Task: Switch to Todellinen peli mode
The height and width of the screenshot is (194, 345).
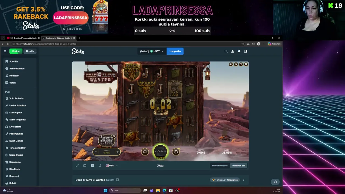Action: tap(238, 166)
